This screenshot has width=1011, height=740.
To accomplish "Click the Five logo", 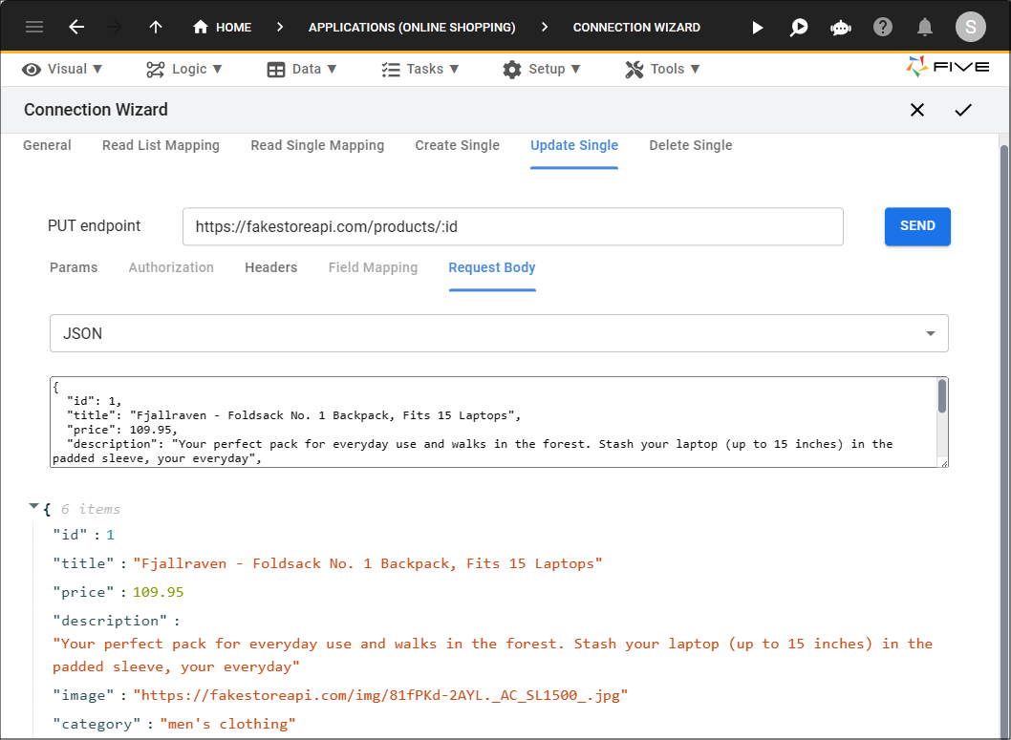I will 947,67.
